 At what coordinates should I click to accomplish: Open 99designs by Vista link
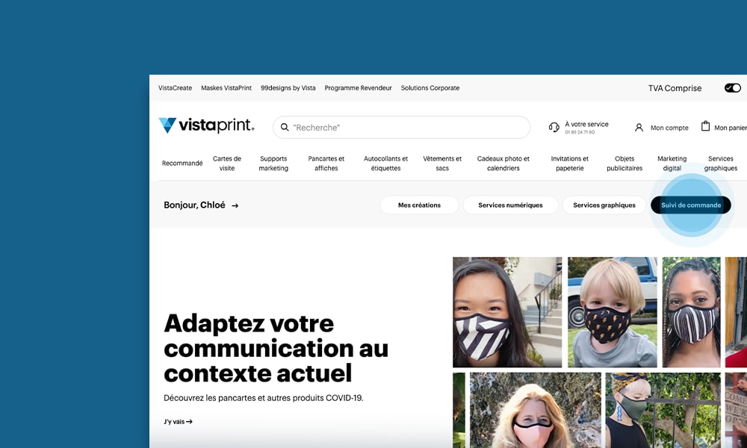288,88
